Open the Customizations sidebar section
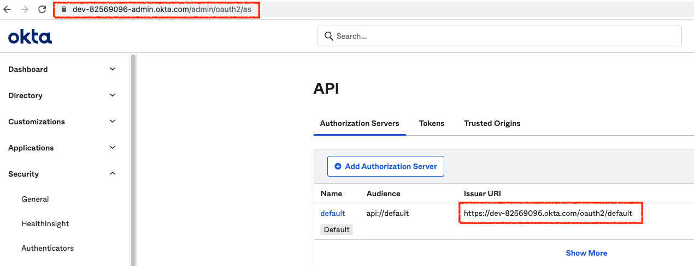This screenshot has height=266, width=694. 37,122
